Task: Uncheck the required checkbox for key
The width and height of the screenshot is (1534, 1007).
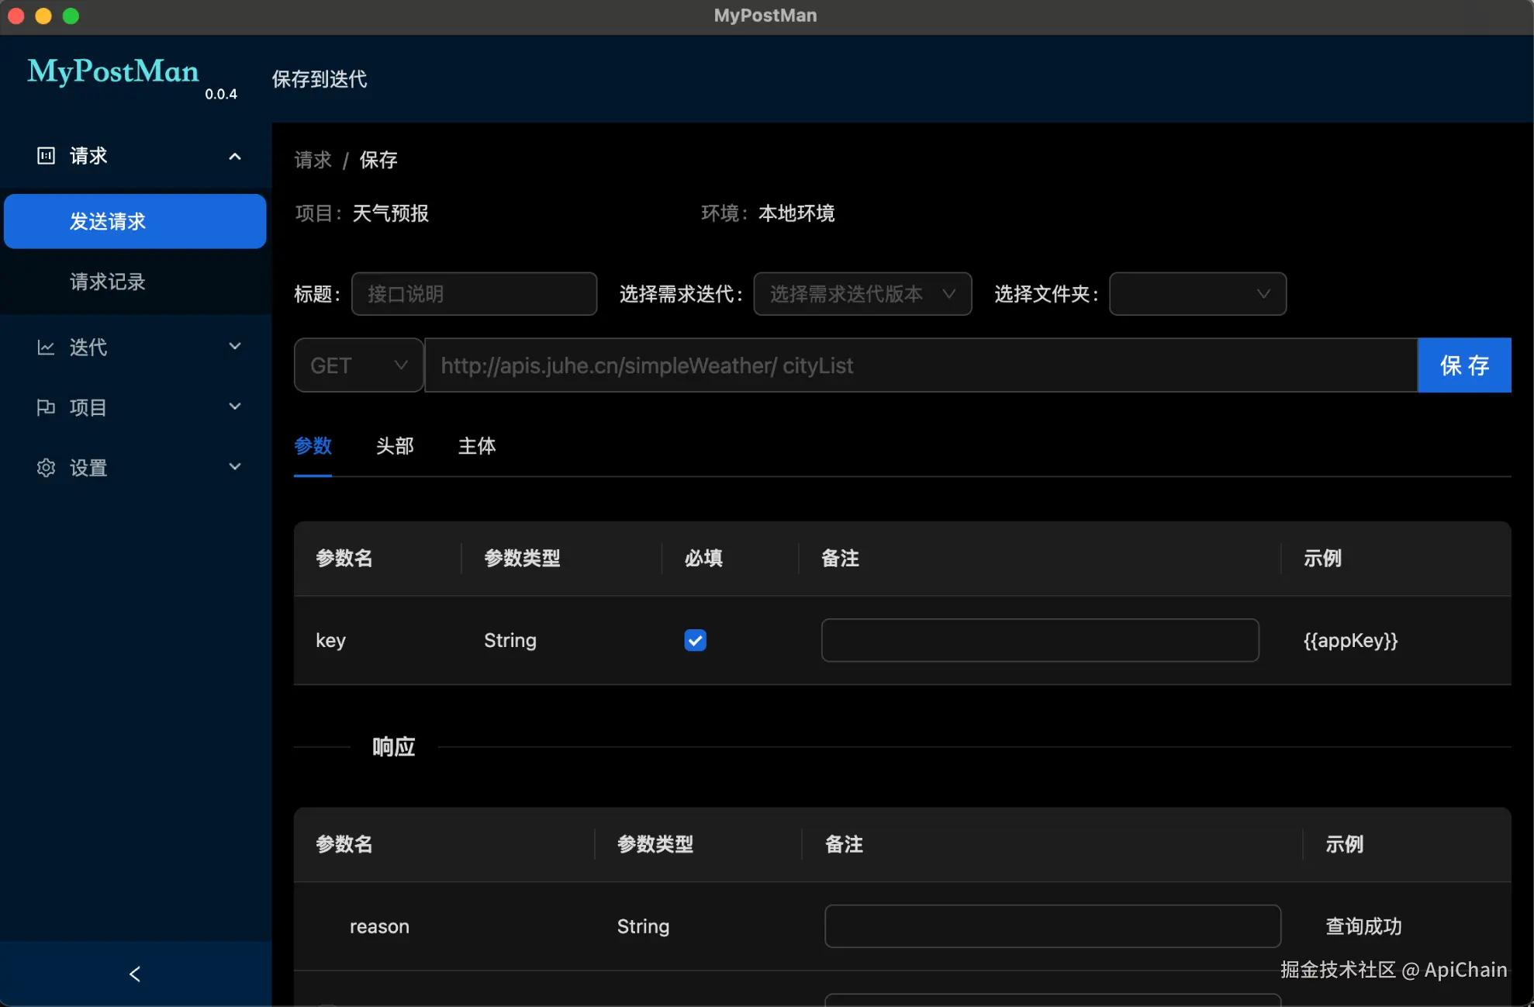Action: tap(695, 640)
